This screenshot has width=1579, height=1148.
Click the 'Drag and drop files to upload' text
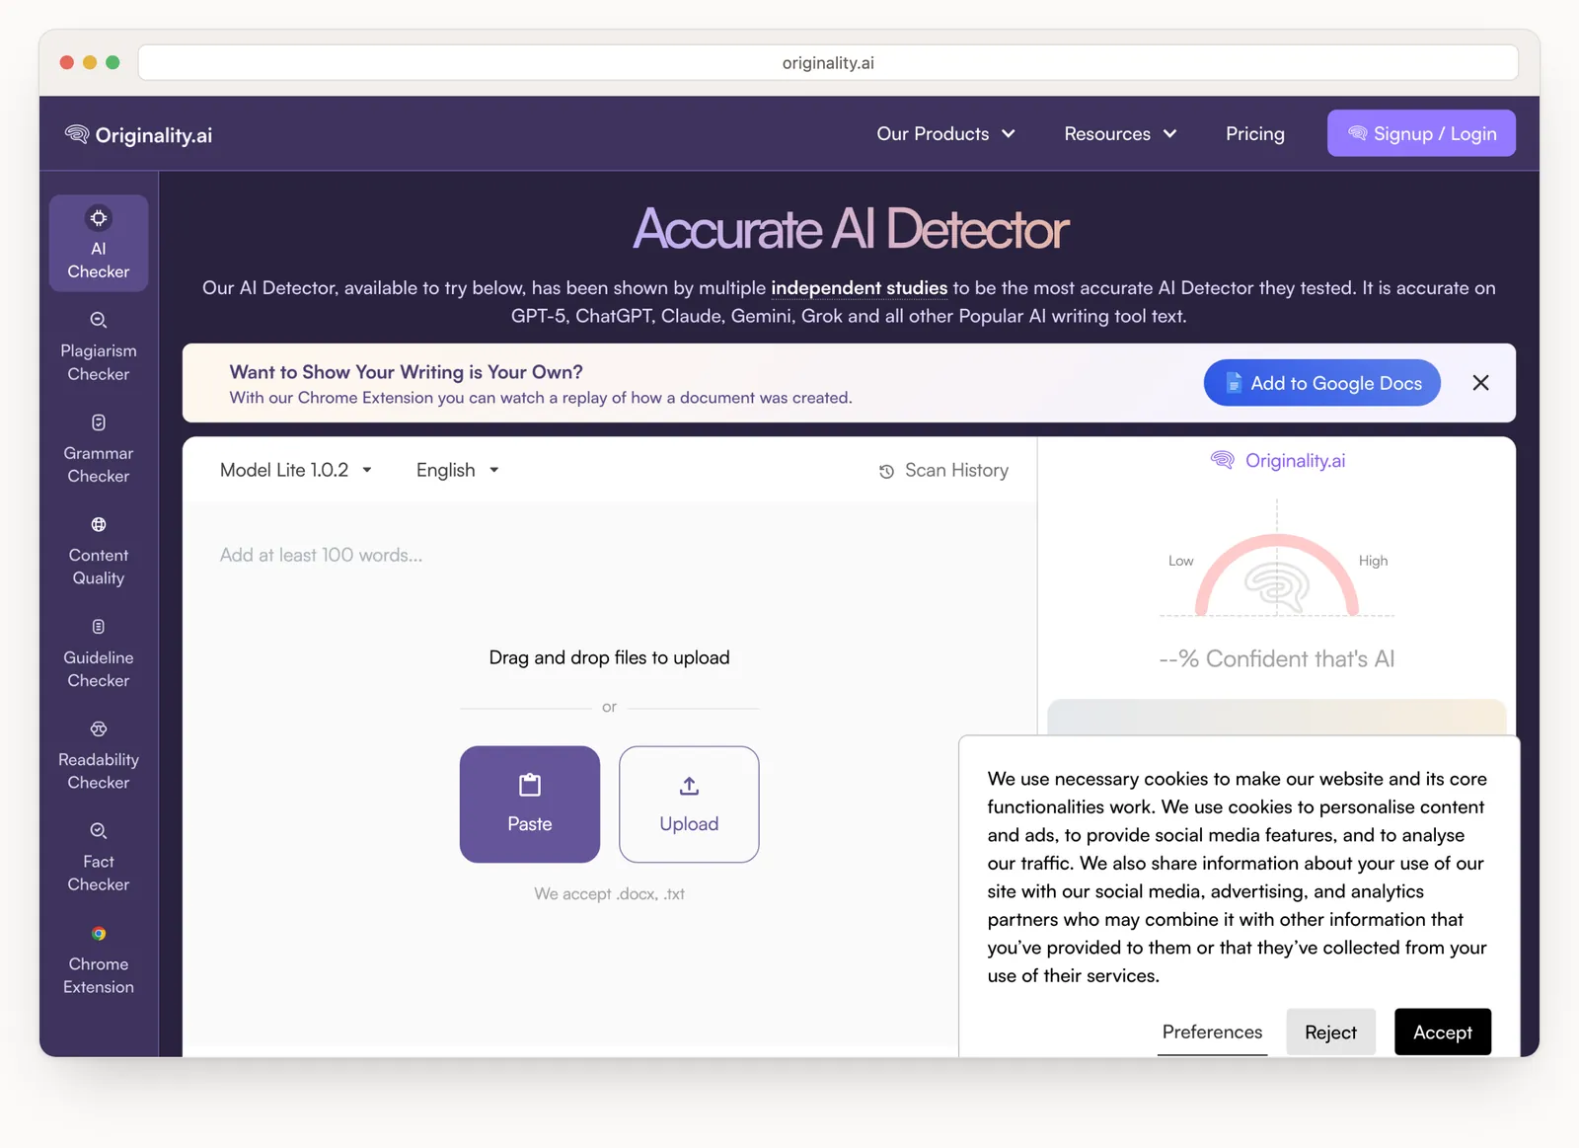pos(609,657)
